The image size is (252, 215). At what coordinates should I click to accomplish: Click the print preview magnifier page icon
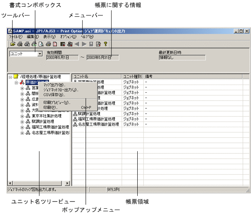point(41,44)
